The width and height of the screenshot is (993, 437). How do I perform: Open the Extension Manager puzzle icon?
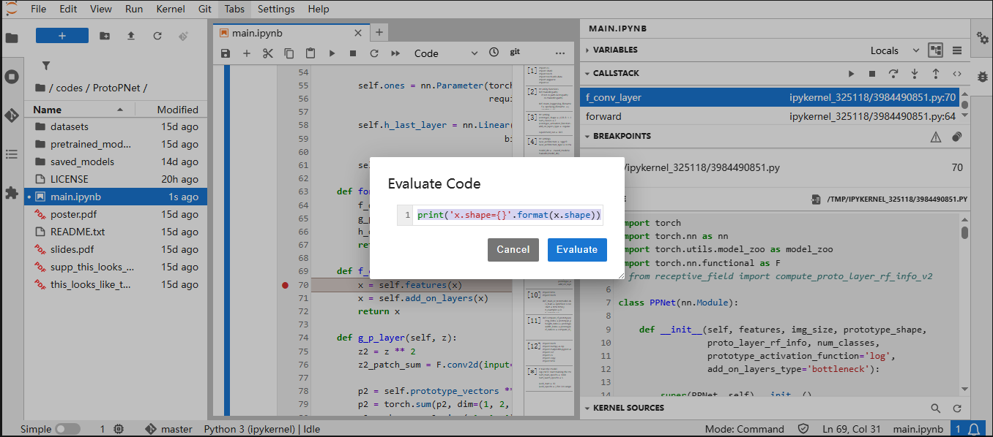(12, 193)
